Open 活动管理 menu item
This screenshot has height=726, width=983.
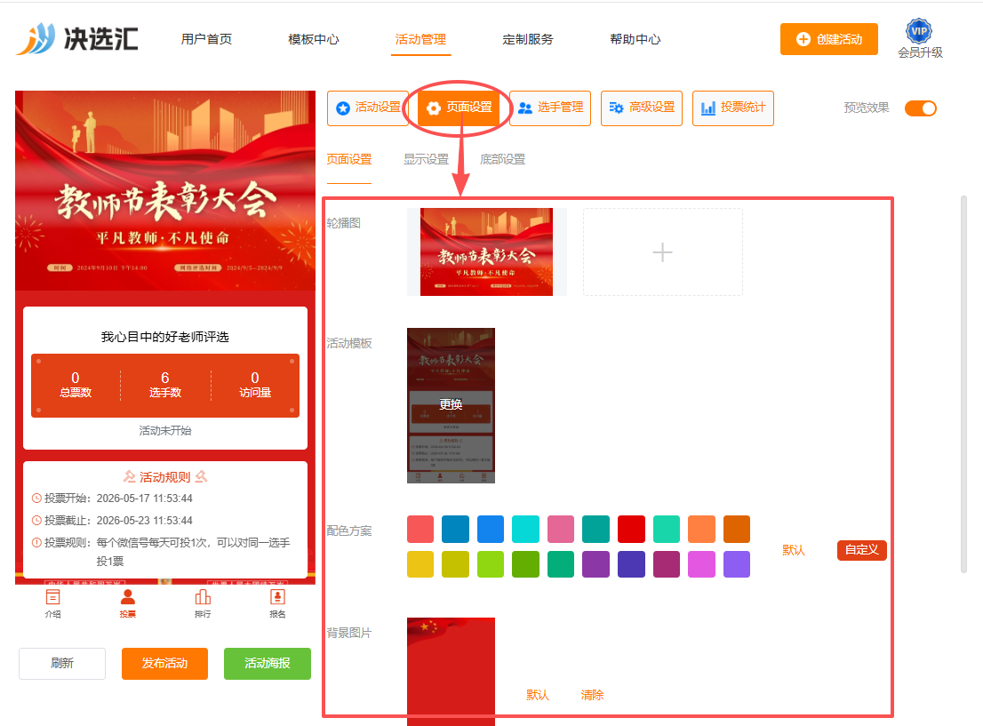pos(420,39)
